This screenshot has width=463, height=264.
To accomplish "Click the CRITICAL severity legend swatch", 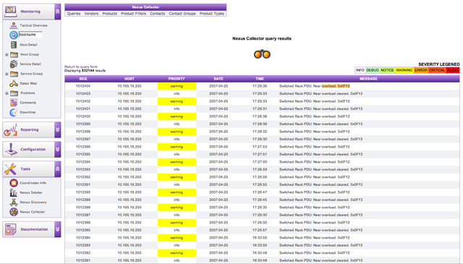I will 437,70.
